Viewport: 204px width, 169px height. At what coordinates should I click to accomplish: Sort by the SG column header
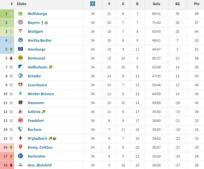click(x=177, y=4)
